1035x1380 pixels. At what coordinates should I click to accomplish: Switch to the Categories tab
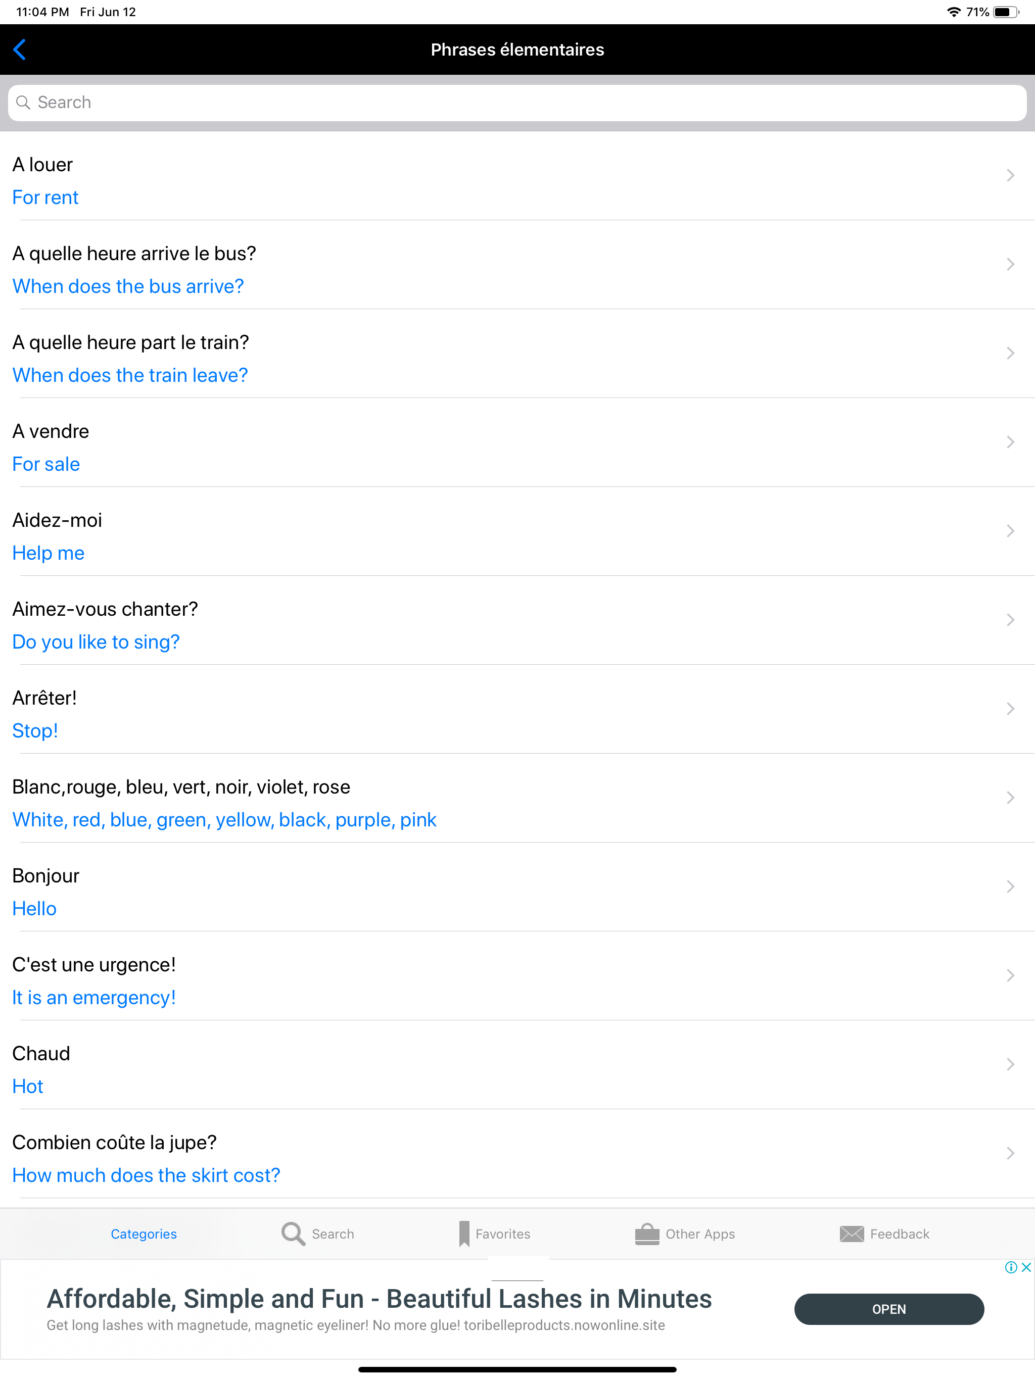pyautogui.click(x=144, y=1234)
